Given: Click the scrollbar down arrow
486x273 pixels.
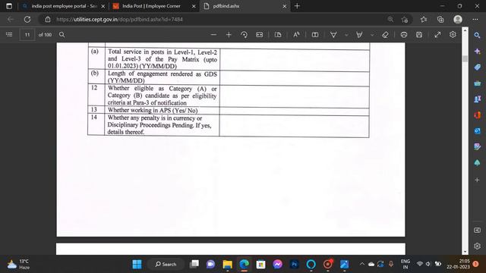Looking at the screenshot, I should [x=465, y=252].
